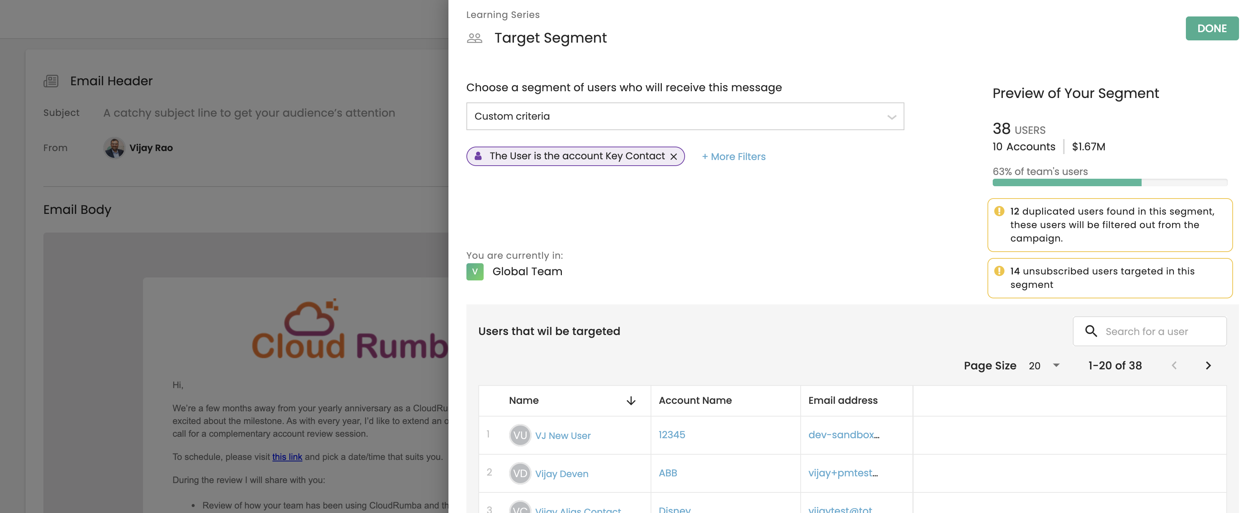Remove the account Key Contact filter
1257x513 pixels.
(673, 157)
